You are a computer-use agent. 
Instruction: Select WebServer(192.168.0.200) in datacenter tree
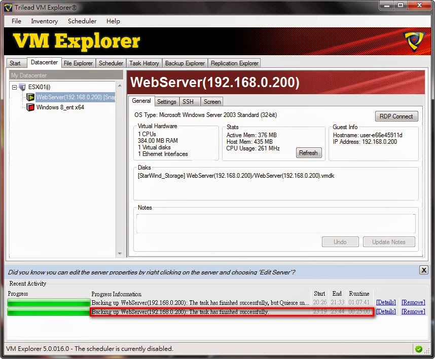(76, 97)
